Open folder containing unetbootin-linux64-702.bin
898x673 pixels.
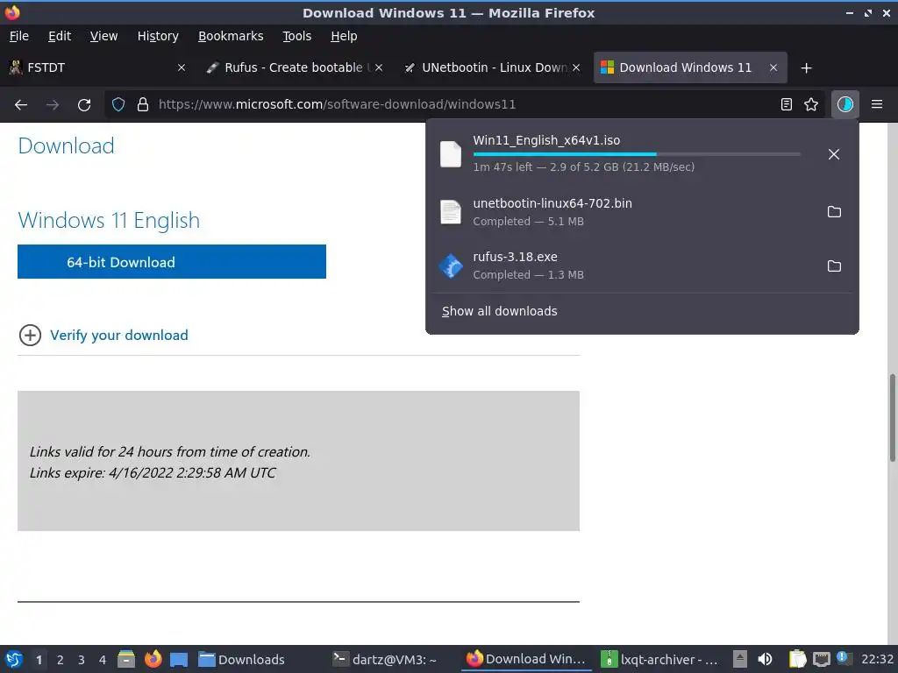pos(835,212)
